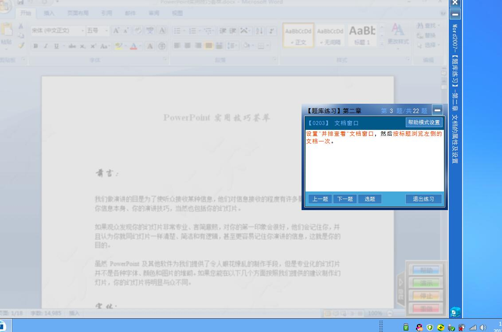Collapse the question panel with minus button

(437, 110)
